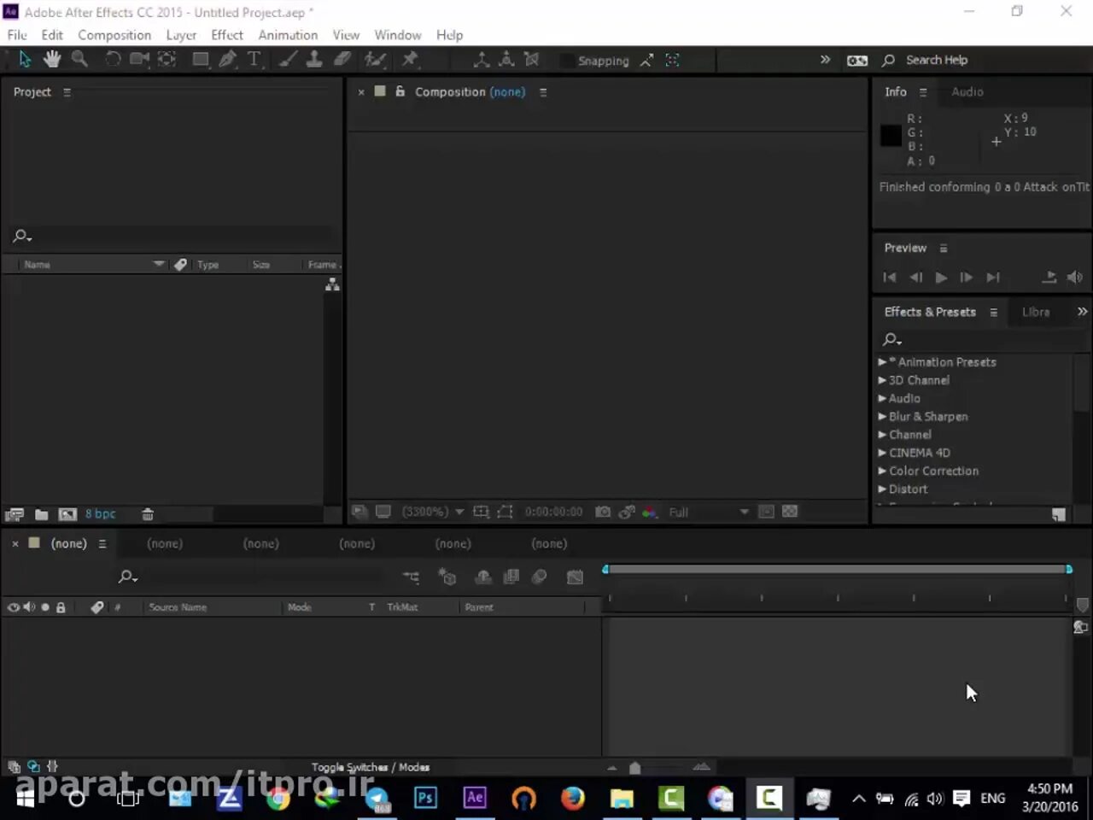Create a new folder in Project panel
The width and height of the screenshot is (1093, 820).
pos(41,514)
